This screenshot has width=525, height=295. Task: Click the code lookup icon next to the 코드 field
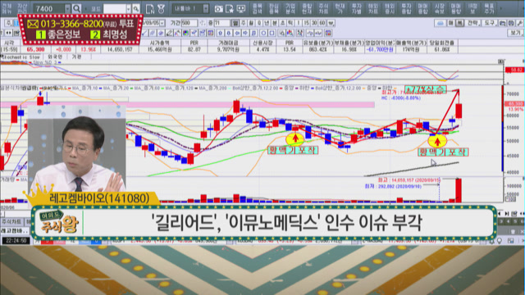[x=135, y=9]
